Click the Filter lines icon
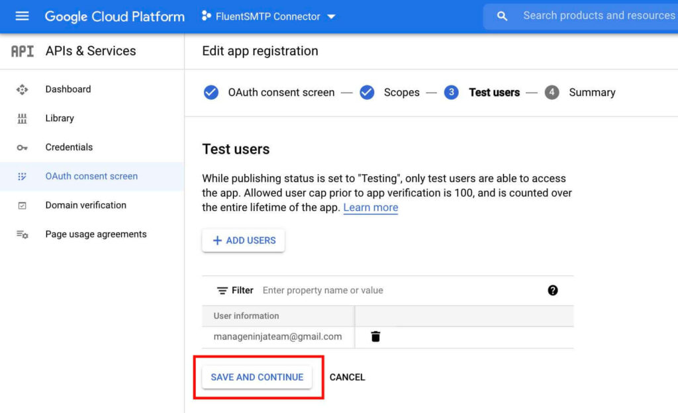The image size is (678, 413). coord(222,291)
